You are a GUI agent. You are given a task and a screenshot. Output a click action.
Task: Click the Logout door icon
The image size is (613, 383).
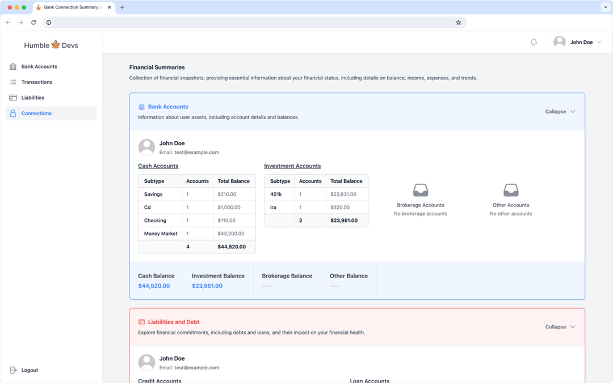click(12, 369)
